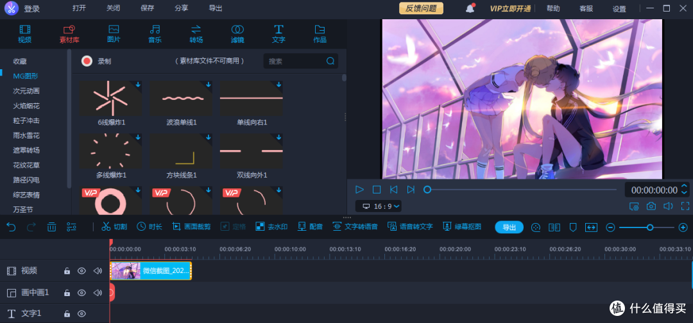Viewport: 693px width, 323px height.
Task: Click the 去水印 watermark removal tool
Action: pyautogui.click(x=272, y=227)
